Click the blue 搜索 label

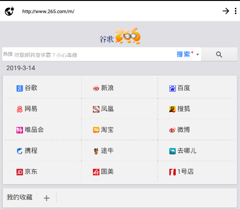click(x=183, y=54)
